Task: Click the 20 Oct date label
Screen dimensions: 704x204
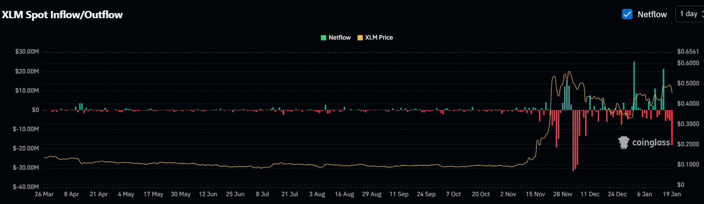Action: tap(481, 194)
